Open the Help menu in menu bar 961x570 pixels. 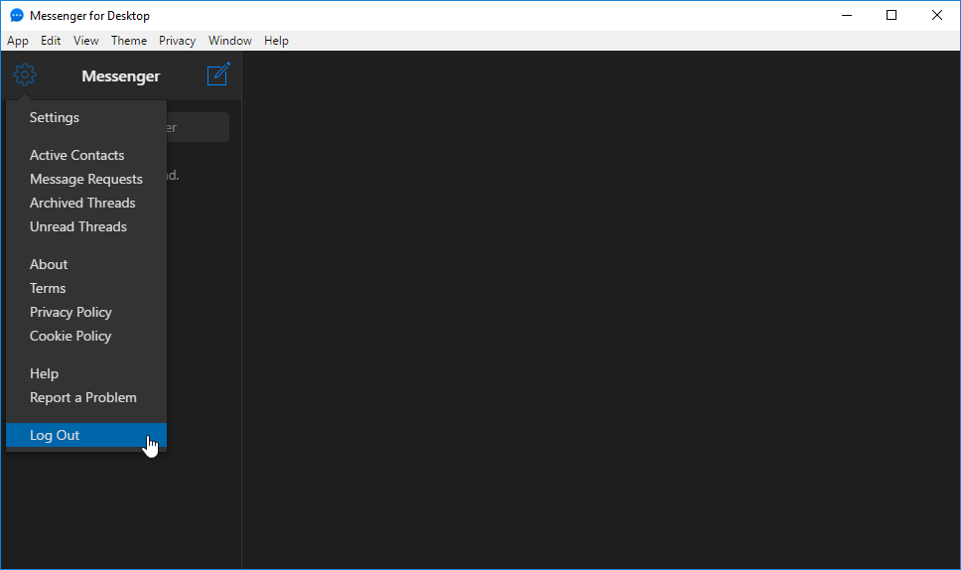276,41
